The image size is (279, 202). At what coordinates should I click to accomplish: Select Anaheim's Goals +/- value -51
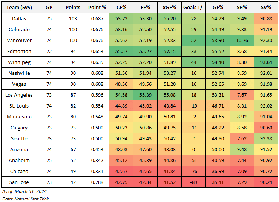click(x=193, y=160)
